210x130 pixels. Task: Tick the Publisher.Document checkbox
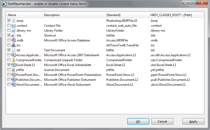(9, 80)
